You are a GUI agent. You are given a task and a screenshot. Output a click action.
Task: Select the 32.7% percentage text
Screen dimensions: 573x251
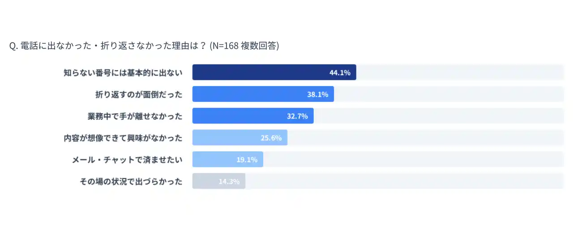pyautogui.click(x=297, y=116)
